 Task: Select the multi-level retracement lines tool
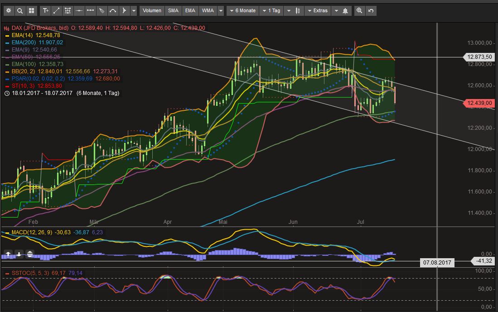pyautogui.click(x=68, y=10)
